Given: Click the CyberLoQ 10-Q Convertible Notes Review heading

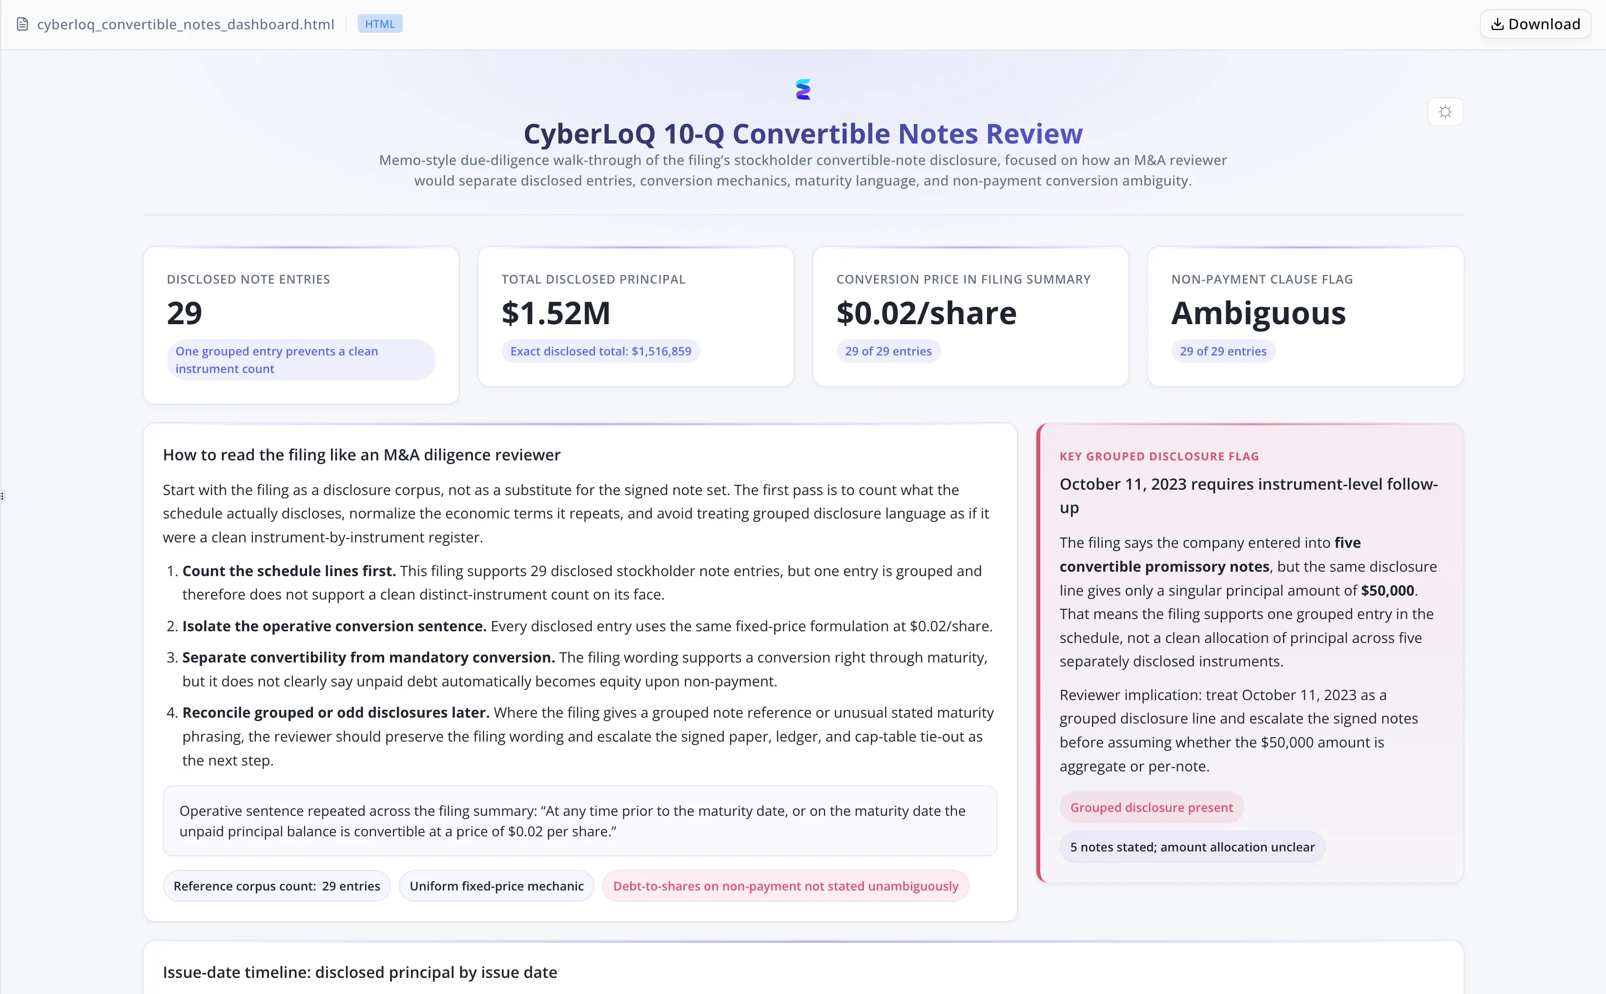Looking at the screenshot, I should (803, 134).
